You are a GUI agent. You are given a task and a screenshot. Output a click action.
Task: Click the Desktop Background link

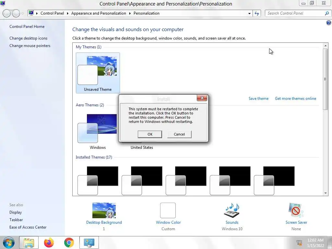pyautogui.click(x=104, y=222)
